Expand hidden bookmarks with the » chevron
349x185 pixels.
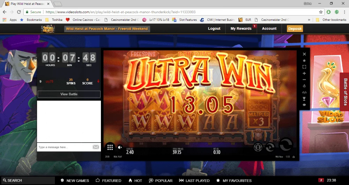(x=309, y=20)
